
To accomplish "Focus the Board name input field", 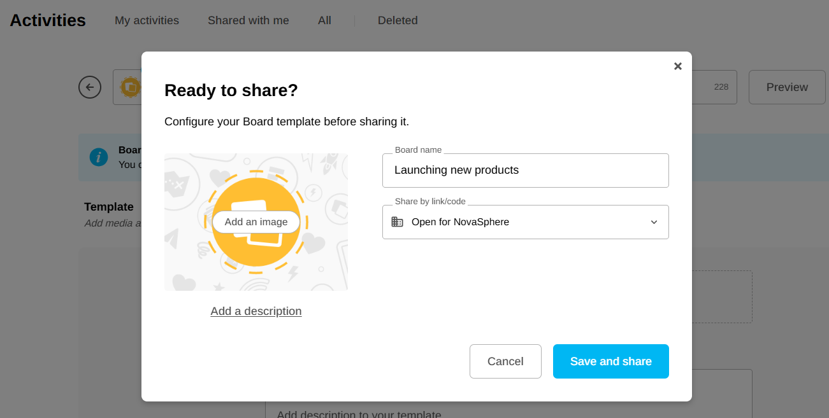I will (x=525, y=171).
